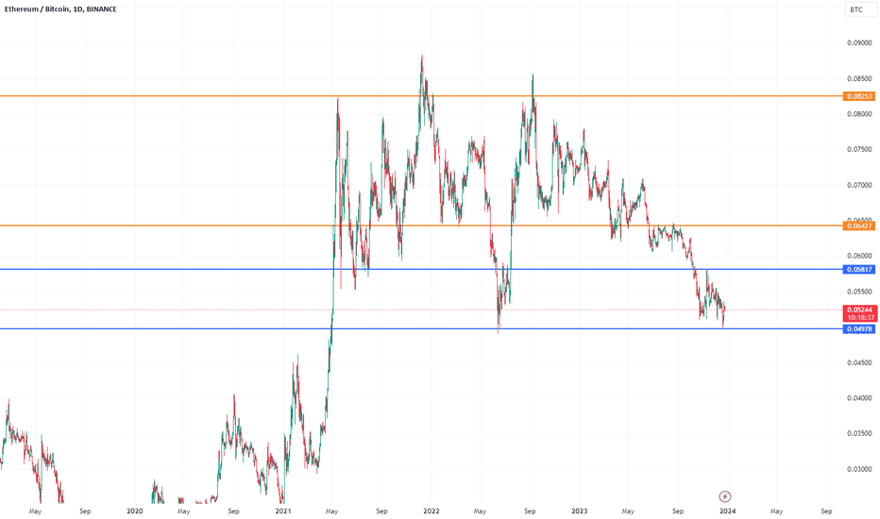
Task: Click the 0.06000 price axis tick
Action: pyautogui.click(x=859, y=256)
